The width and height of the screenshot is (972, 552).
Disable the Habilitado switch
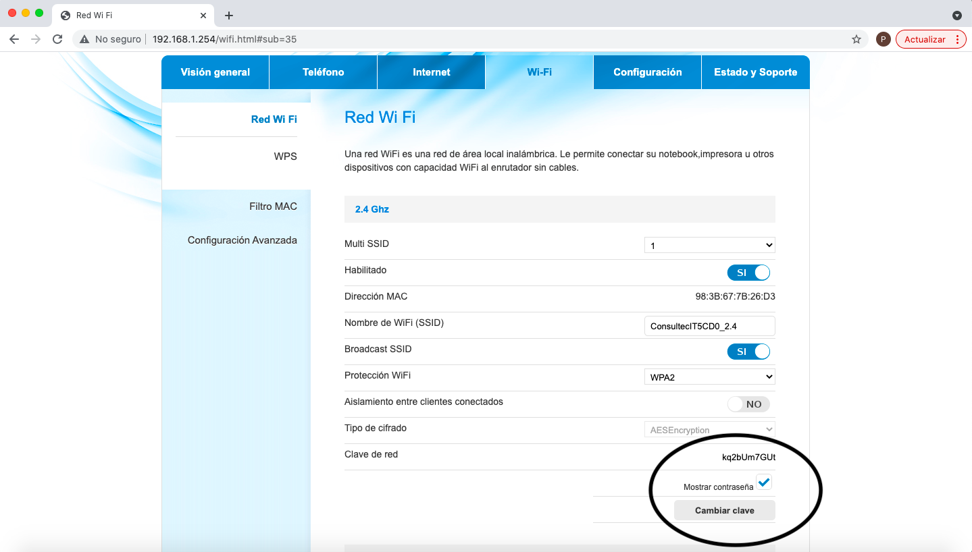click(x=748, y=273)
